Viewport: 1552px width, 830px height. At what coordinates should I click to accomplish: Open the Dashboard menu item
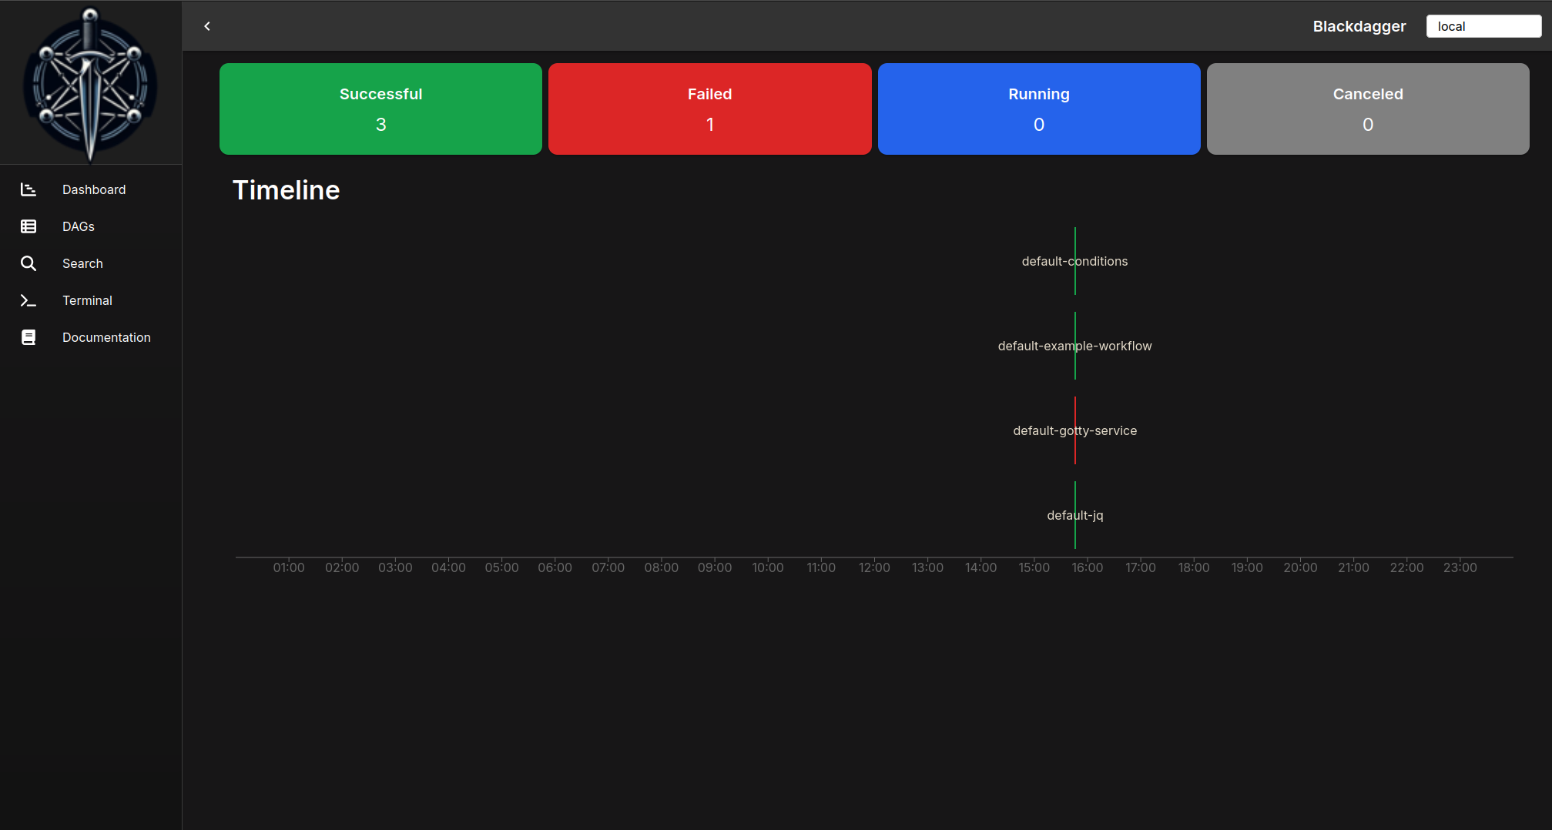[x=91, y=189]
